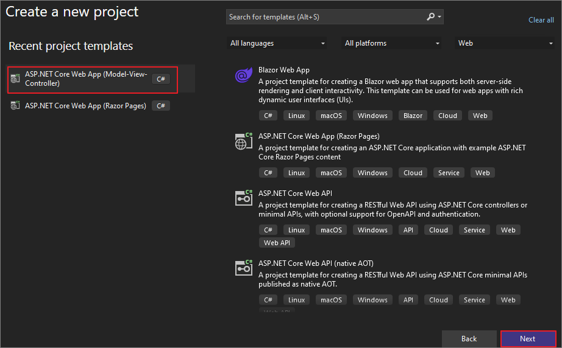Click the Web API tag under ASP.NET Core Web API
Screen dimensions: 562x348
pos(277,243)
